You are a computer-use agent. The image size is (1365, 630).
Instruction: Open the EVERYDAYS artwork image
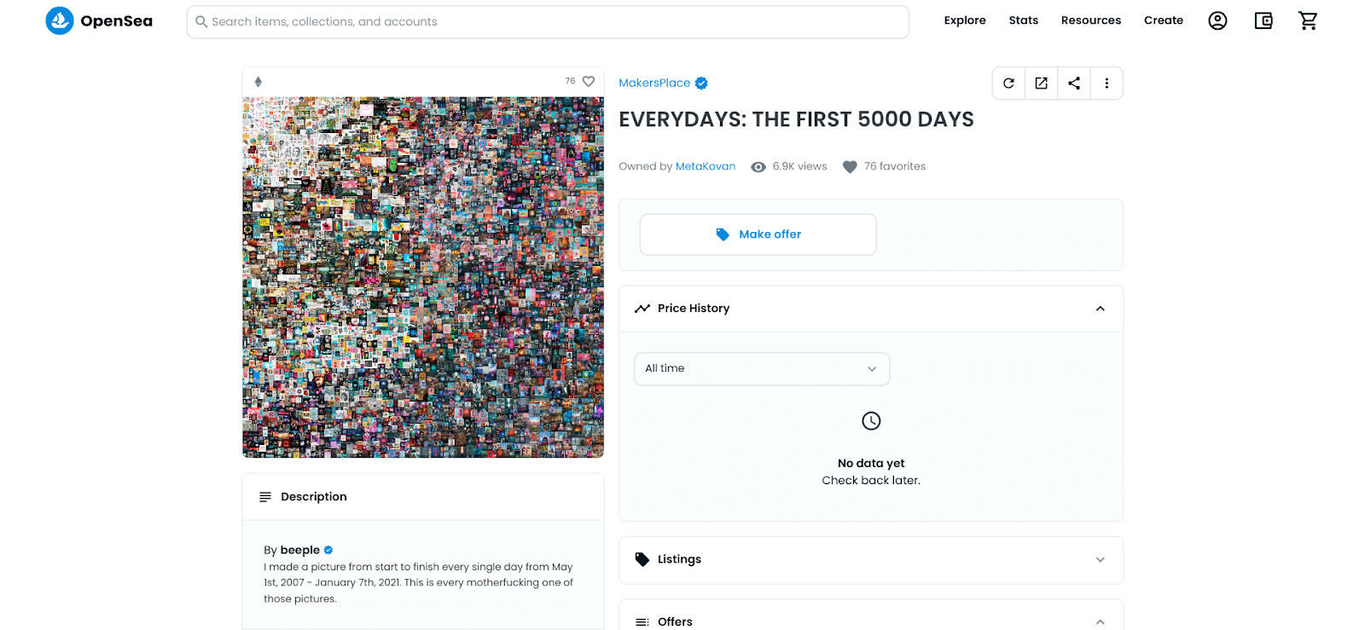point(423,277)
